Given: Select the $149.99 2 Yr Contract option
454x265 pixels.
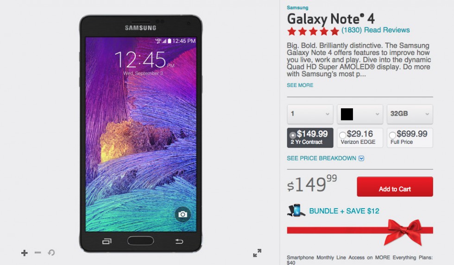Looking at the screenshot, I should [x=310, y=137].
